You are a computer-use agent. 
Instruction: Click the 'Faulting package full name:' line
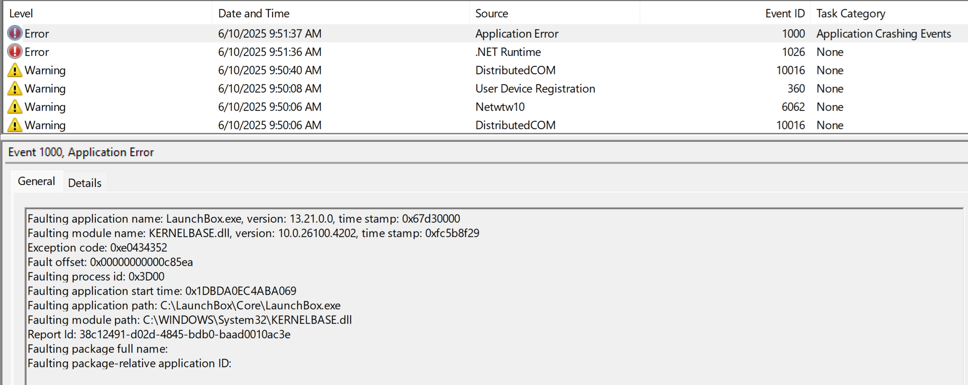98,349
